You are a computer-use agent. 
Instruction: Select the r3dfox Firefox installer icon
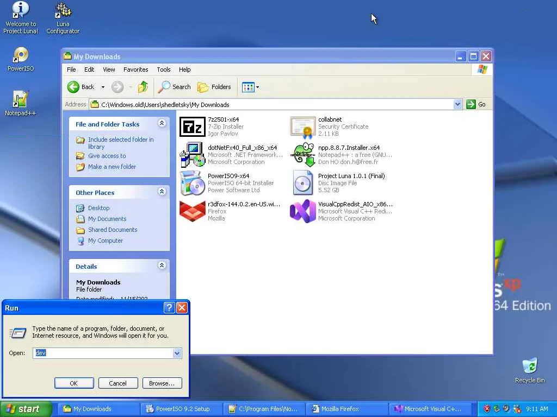[x=192, y=211]
